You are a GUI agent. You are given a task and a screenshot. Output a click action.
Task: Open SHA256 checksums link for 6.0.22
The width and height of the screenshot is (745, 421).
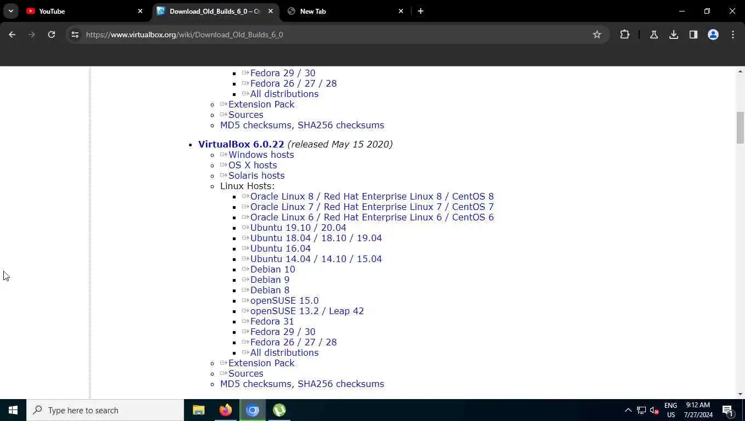341,384
